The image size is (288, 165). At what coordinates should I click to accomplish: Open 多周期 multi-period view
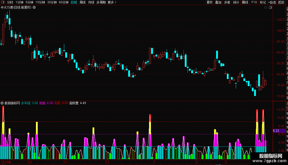[x=101, y=2]
